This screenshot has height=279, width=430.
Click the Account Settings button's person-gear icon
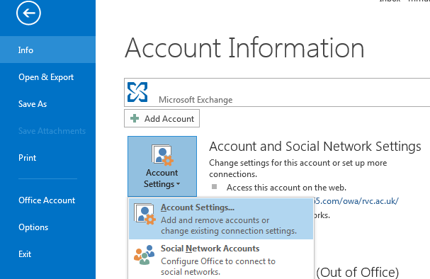tap(162, 155)
